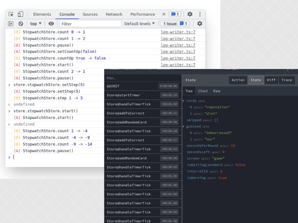Expand the store.stopwatchStore.setStep(5) entry
This screenshot has width=298, height=223.
[x=9, y=85]
